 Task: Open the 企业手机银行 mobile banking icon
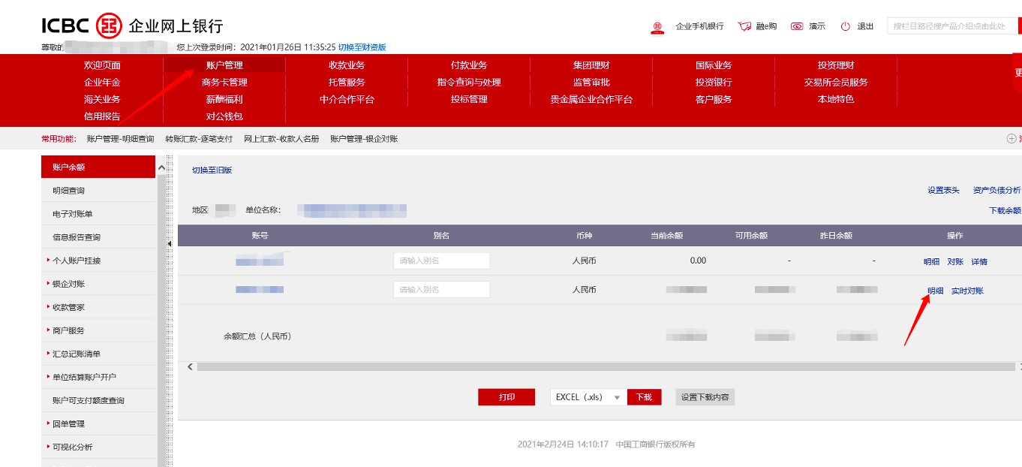(658, 26)
